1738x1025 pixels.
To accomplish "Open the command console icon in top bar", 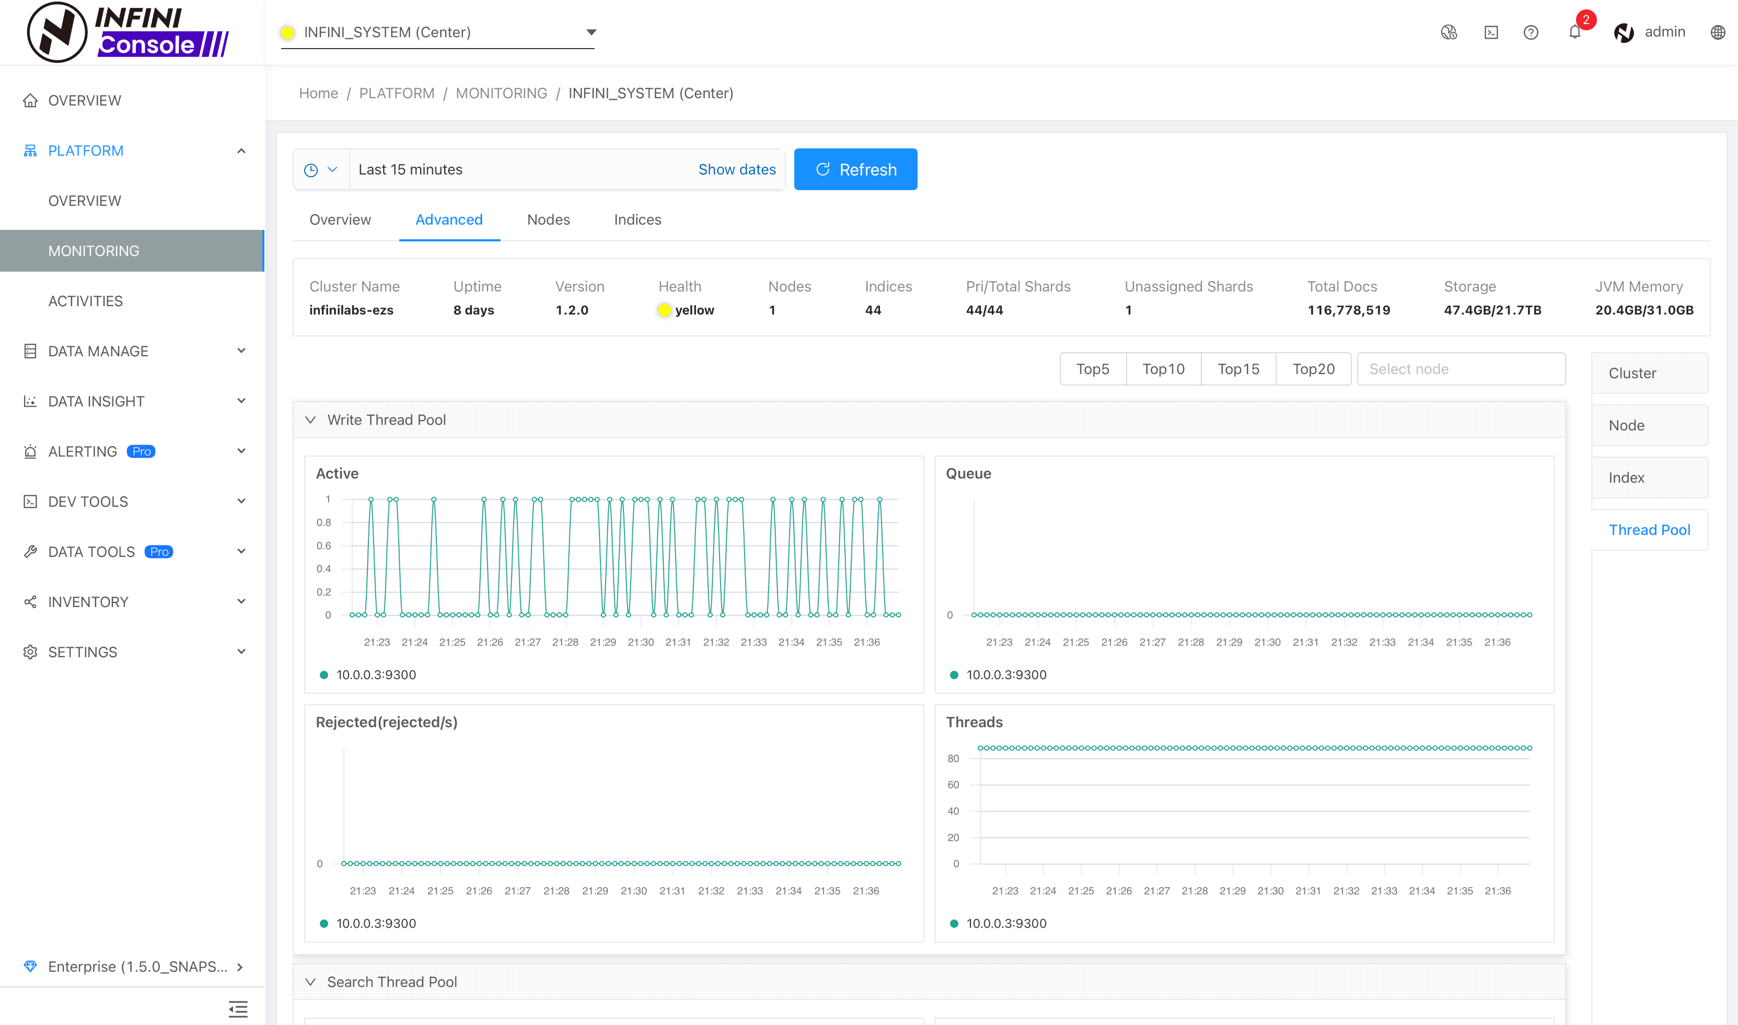I will (1491, 32).
